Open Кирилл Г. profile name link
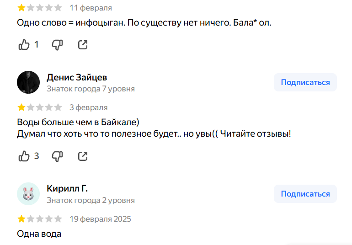The width and height of the screenshot is (352, 245). tap(67, 188)
